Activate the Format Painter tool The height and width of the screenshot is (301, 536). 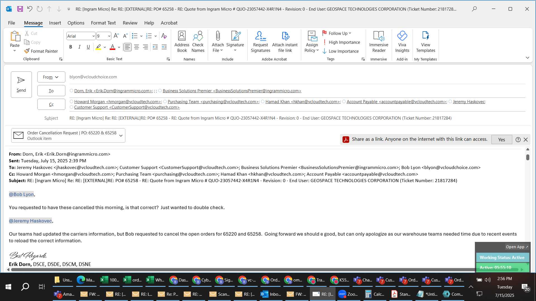(x=41, y=51)
